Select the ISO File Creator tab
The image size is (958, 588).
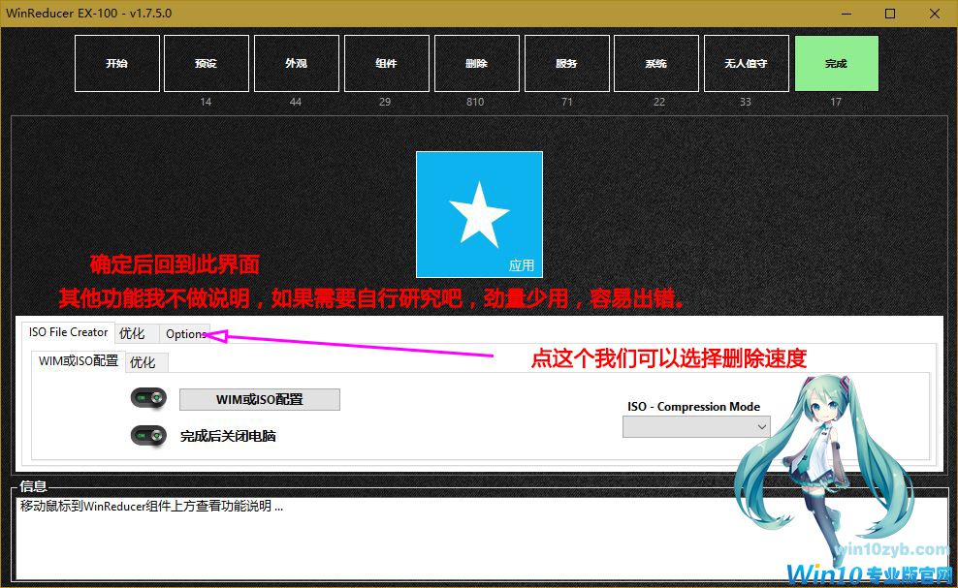pyautogui.click(x=69, y=332)
